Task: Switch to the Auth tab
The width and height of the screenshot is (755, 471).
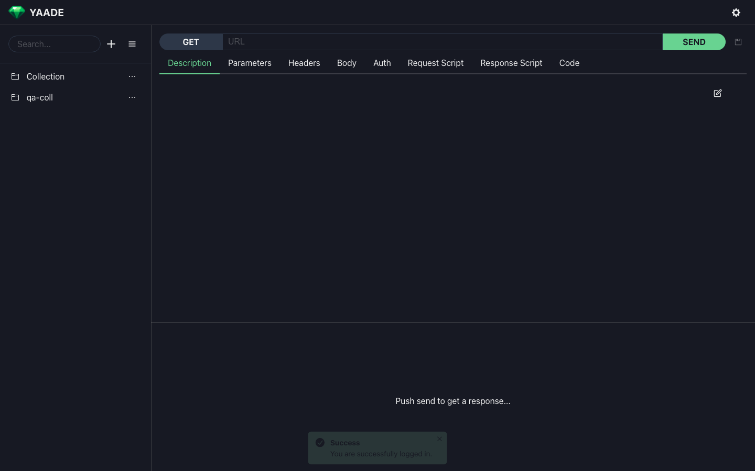Action: point(382,63)
